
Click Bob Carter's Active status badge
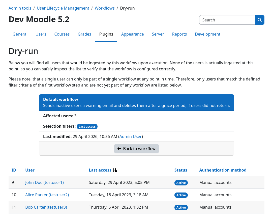coord(181,207)
